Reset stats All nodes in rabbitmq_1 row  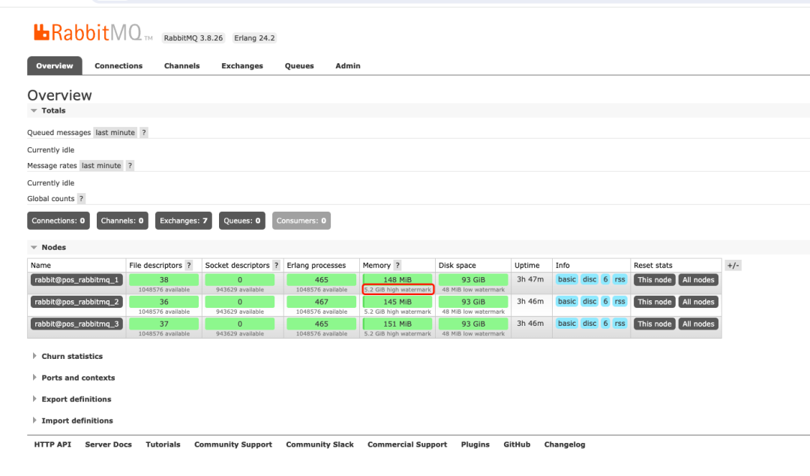[698, 280]
